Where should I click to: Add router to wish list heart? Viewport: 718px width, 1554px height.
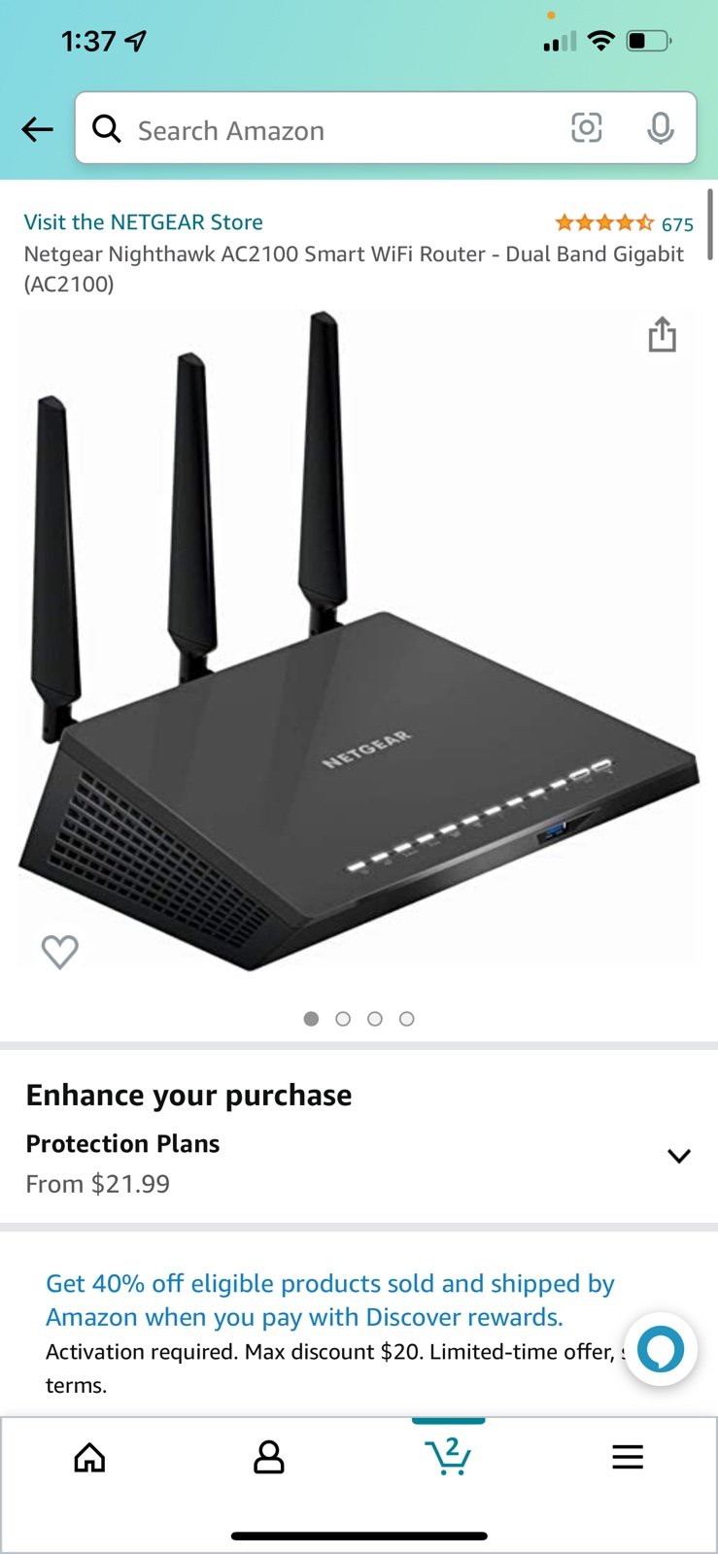[59, 951]
